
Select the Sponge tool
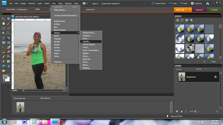(3, 71)
